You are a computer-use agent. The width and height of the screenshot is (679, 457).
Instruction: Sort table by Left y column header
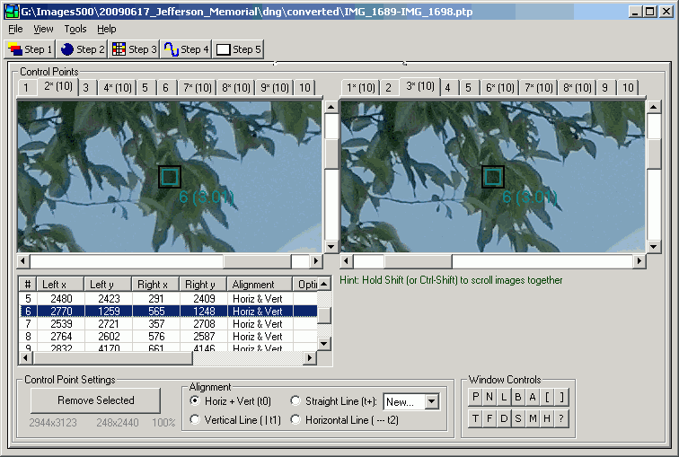[108, 285]
